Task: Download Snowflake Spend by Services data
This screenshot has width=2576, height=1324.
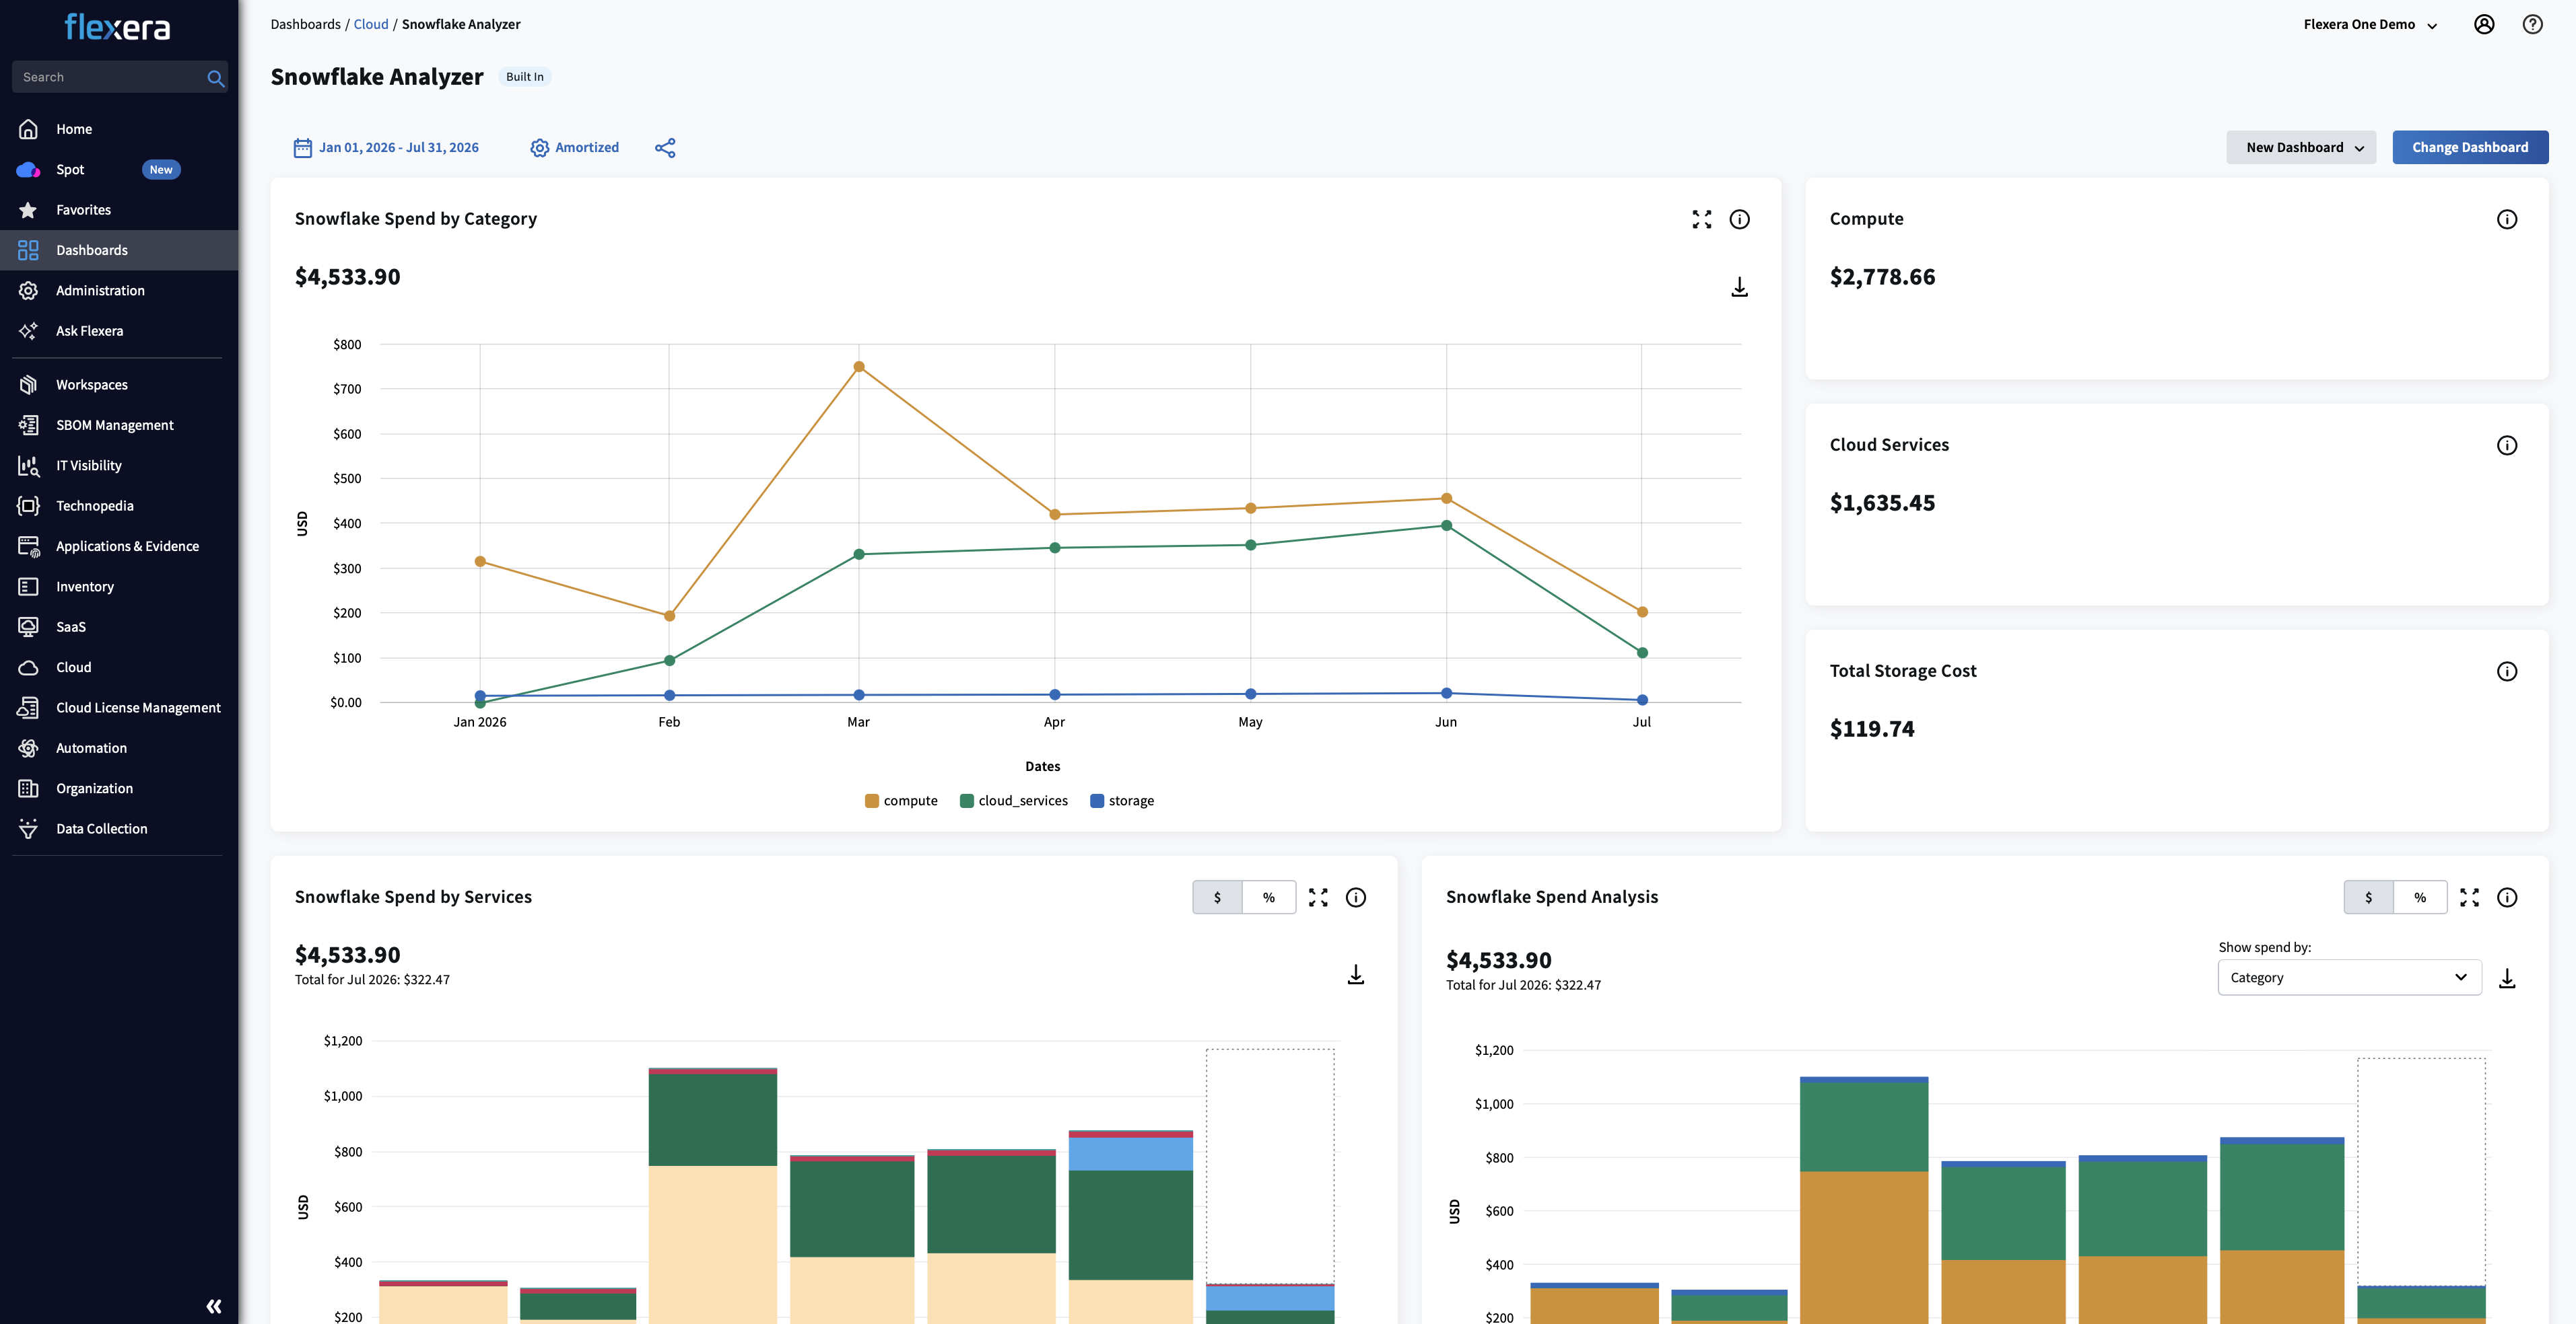Action: click(1356, 974)
